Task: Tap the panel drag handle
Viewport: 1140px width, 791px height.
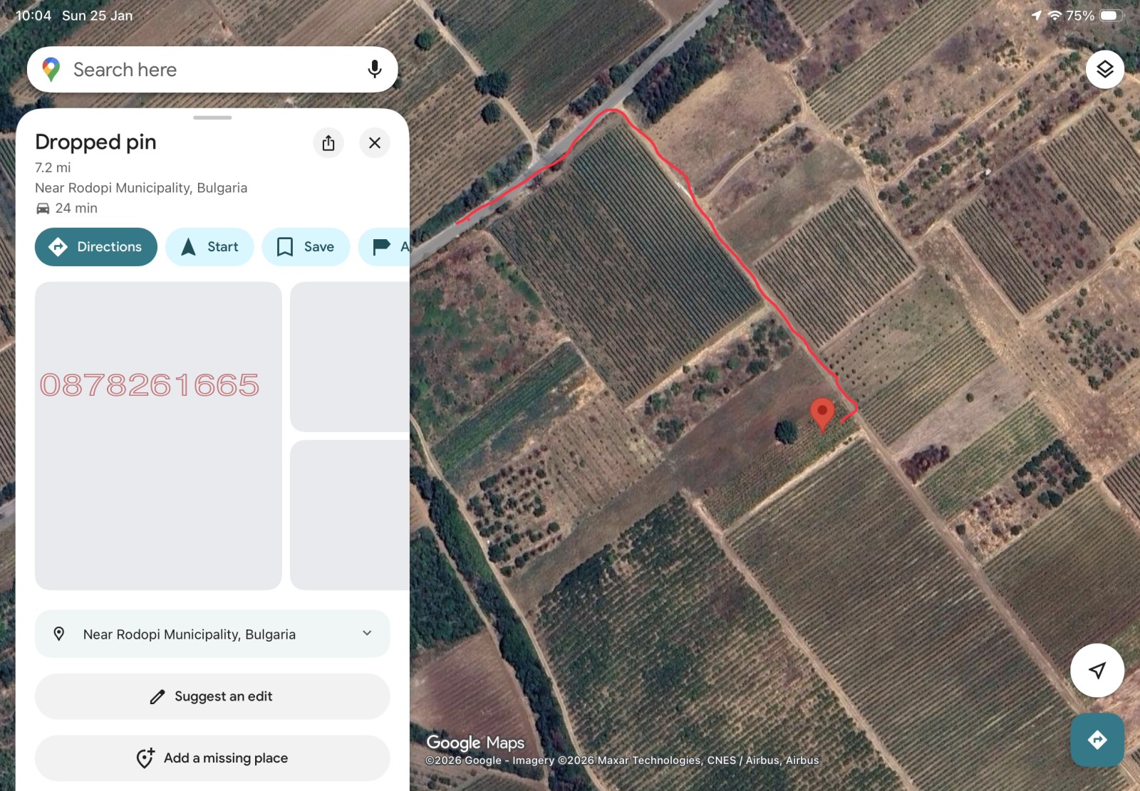Action: click(212, 117)
